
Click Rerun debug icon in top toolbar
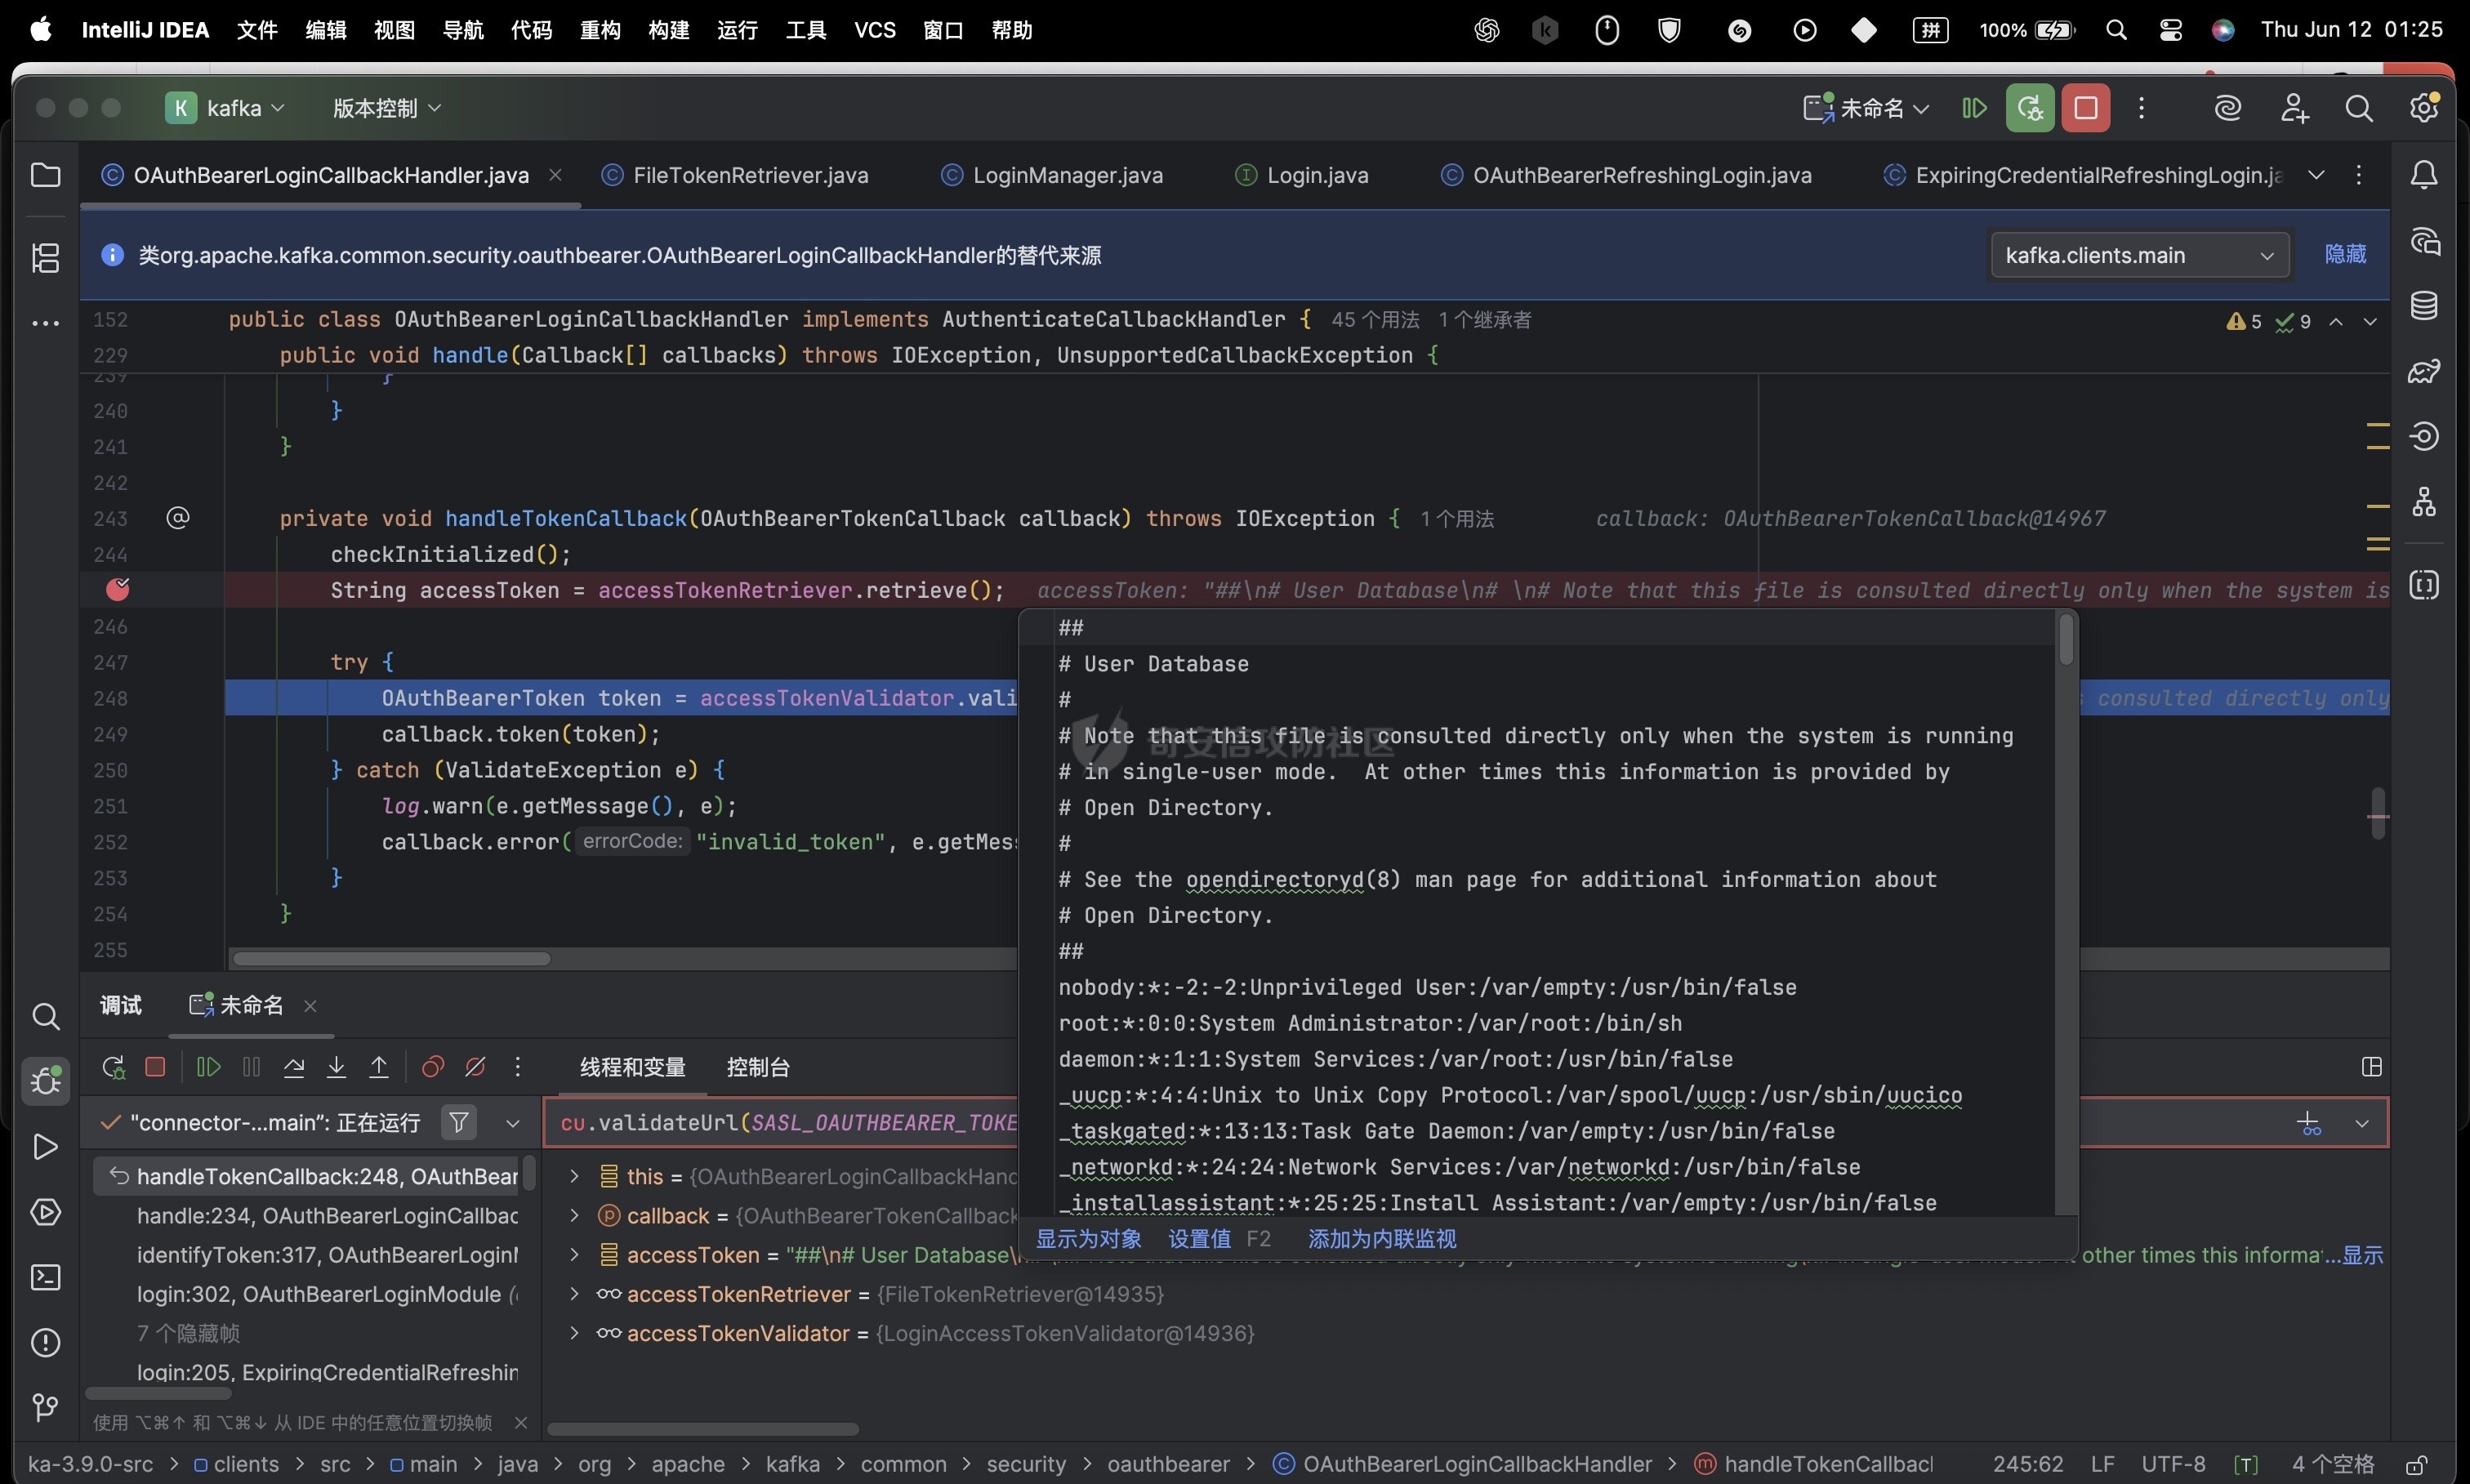pyautogui.click(x=2030, y=108)
